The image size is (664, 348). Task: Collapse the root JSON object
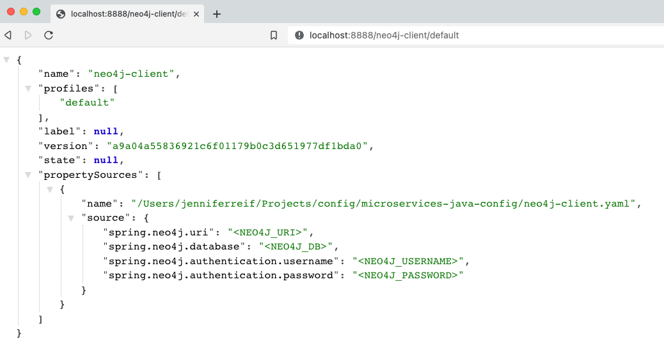[x=7, y=59]
